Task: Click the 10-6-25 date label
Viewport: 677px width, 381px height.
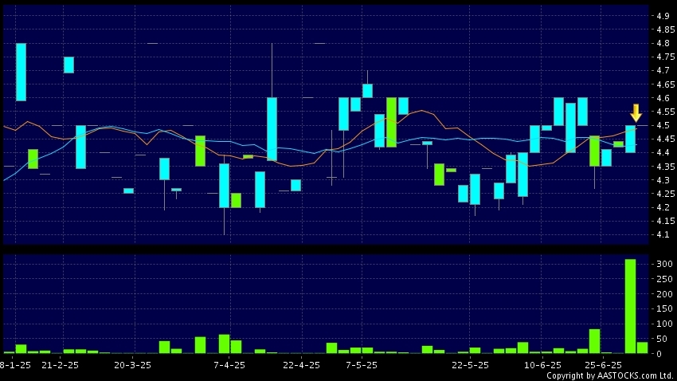Action: [x=542, y=365]
